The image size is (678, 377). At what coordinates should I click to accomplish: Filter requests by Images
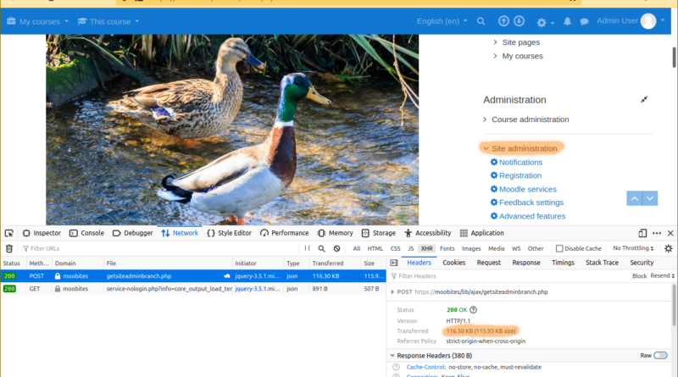[471, 248]
